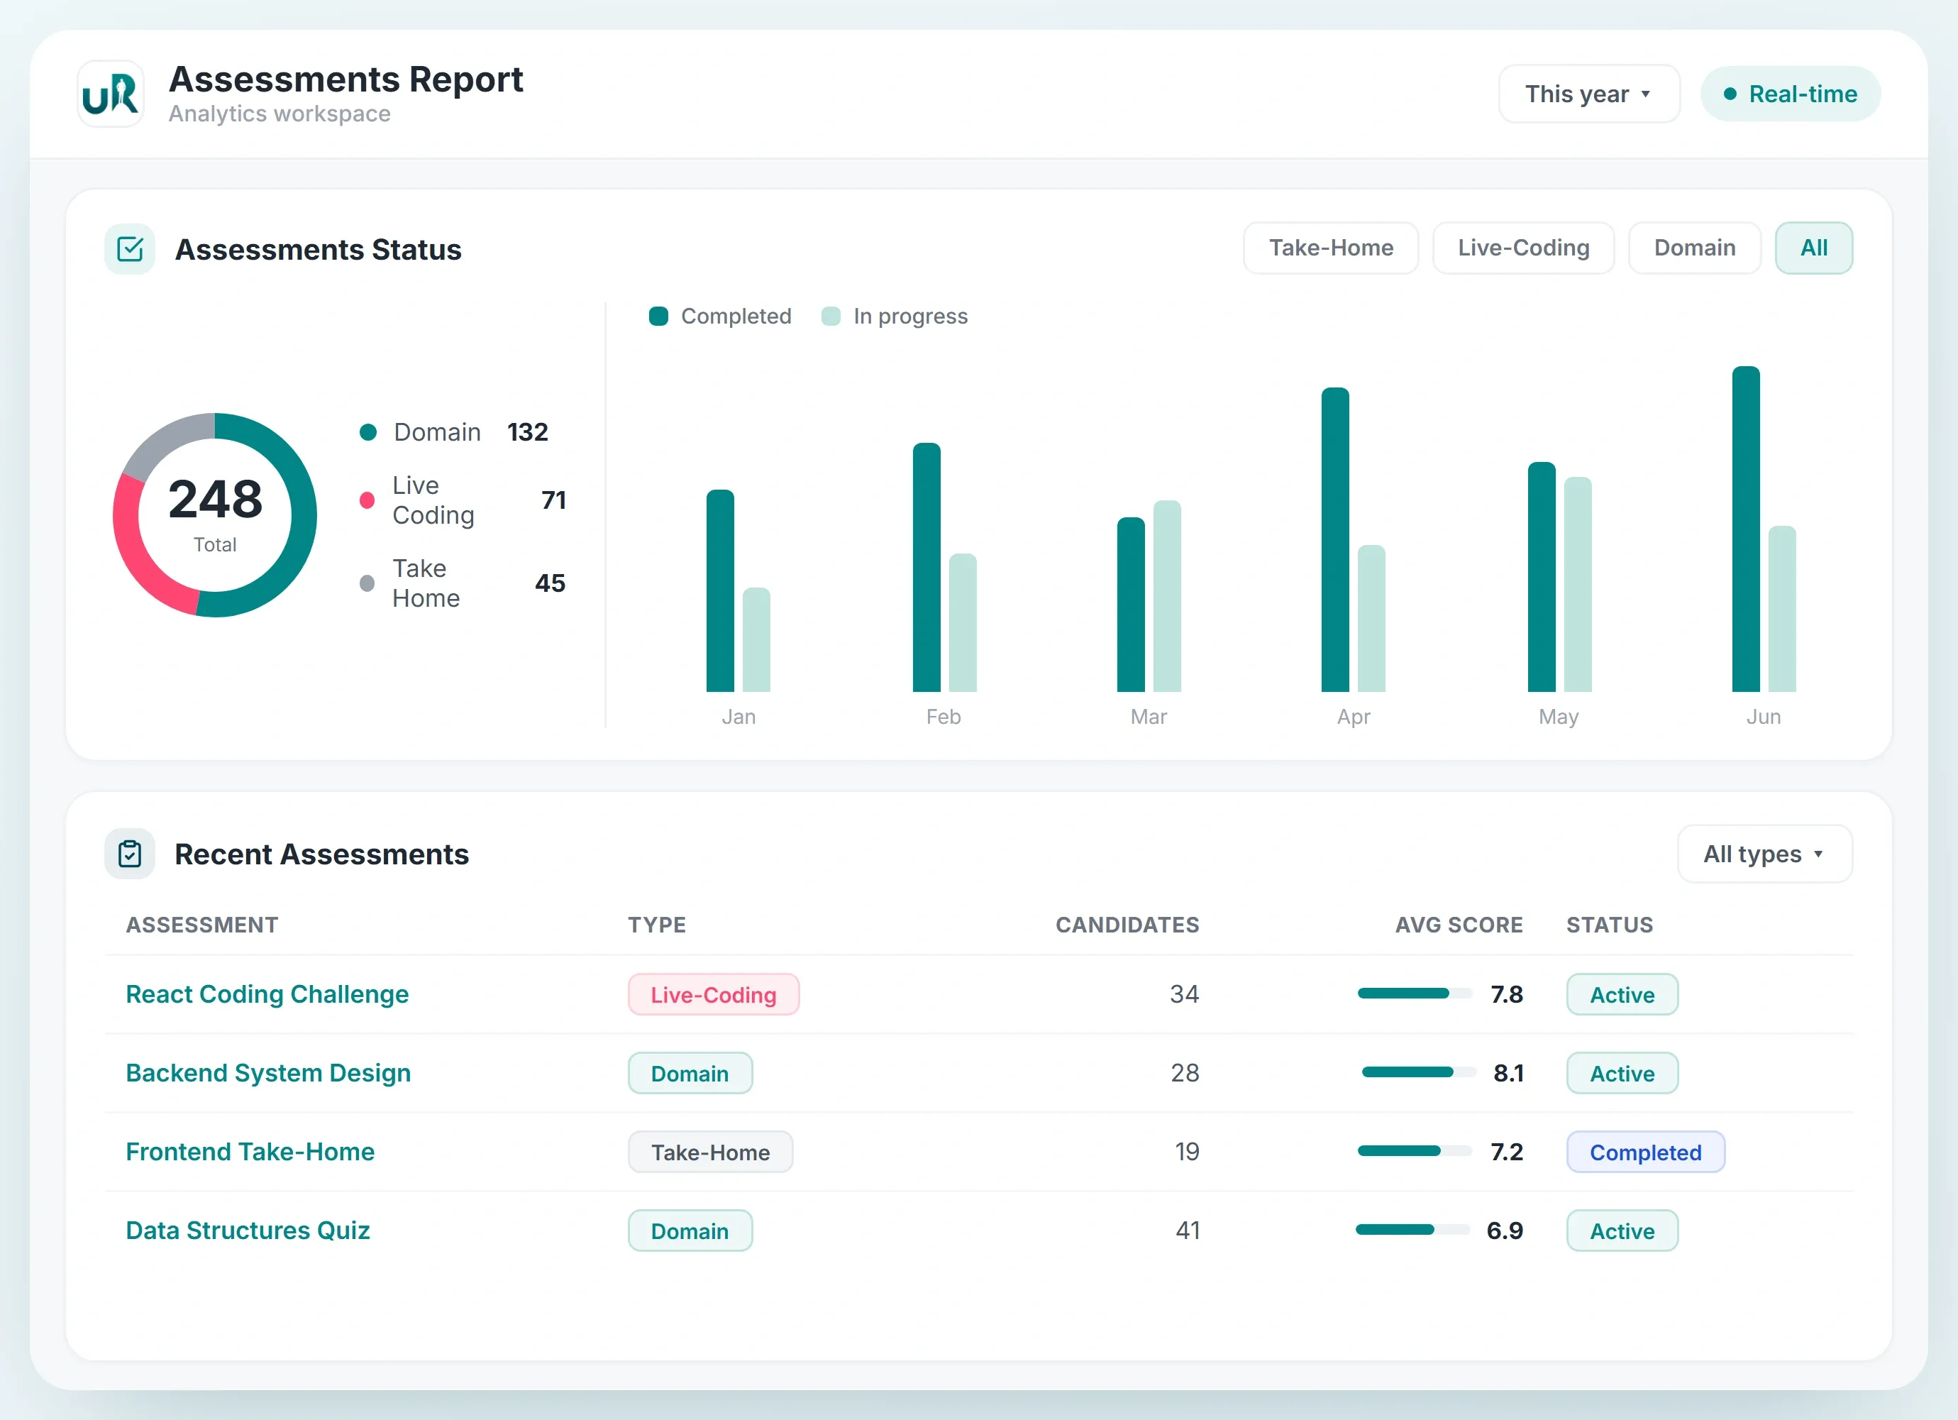Click the April completed bar
This screenshot has height=1420, width=1958.
[1334, 540]
